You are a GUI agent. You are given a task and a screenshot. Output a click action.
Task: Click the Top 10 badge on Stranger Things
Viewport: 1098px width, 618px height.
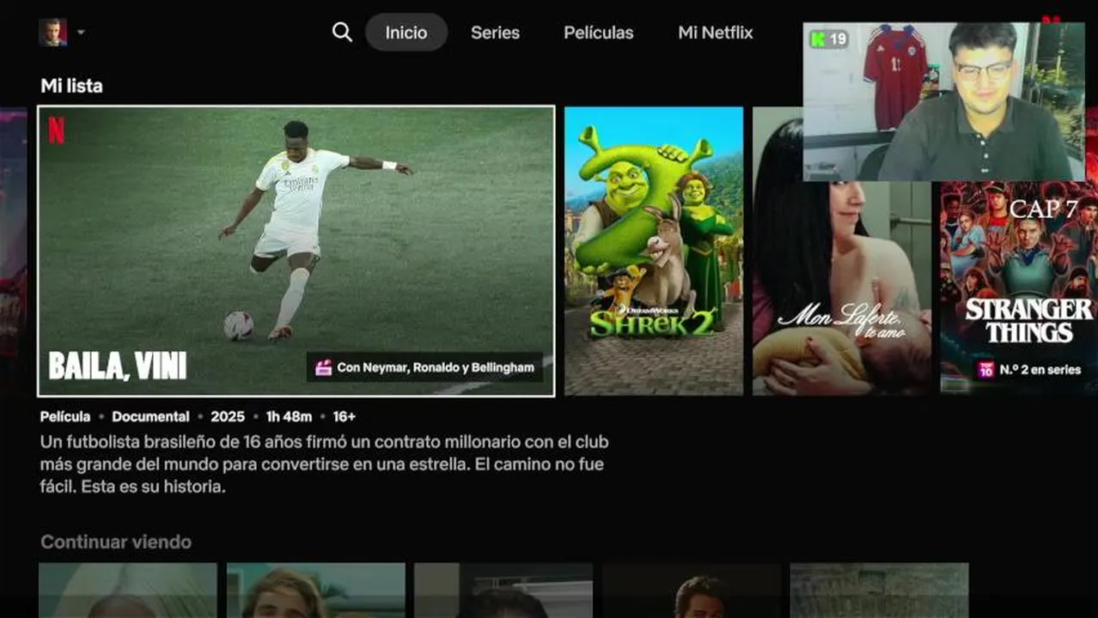point(985,370)
